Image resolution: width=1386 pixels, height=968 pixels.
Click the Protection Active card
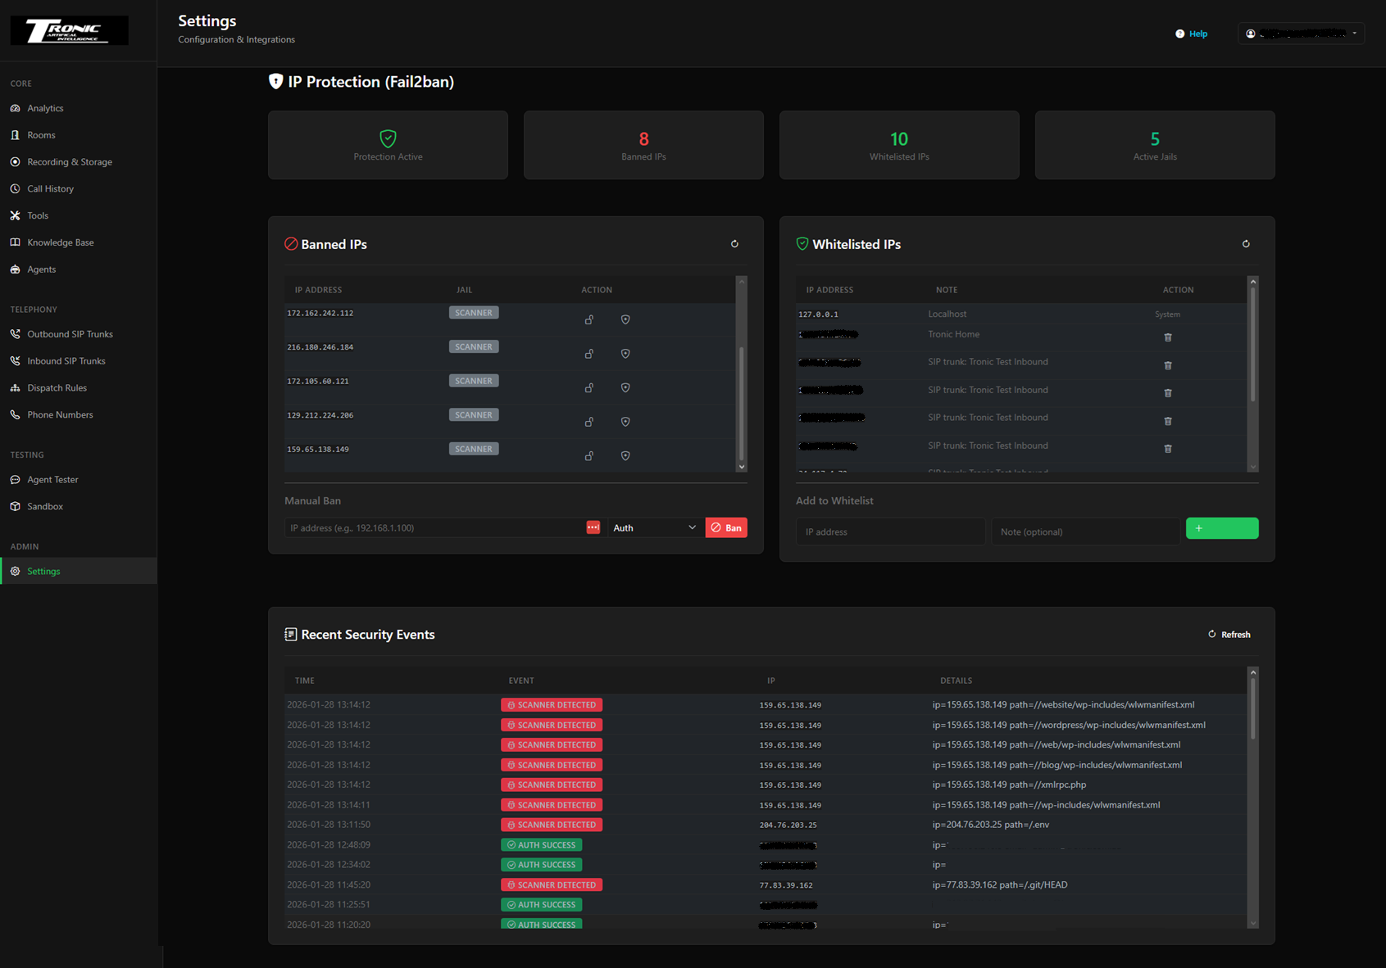pyautogui.click(x=388, y=145)
